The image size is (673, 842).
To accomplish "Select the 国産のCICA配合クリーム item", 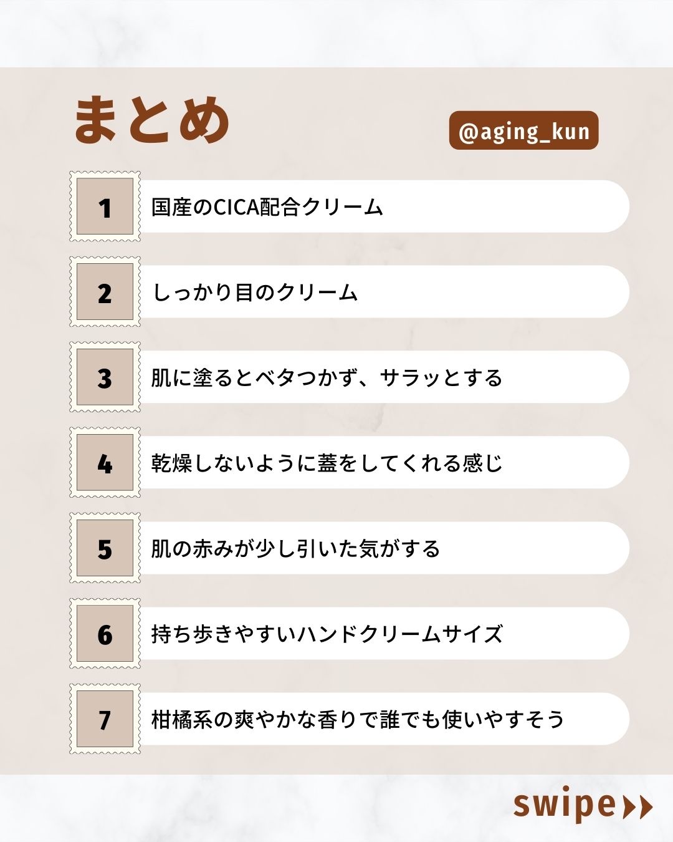I will [x=267, y=207].
